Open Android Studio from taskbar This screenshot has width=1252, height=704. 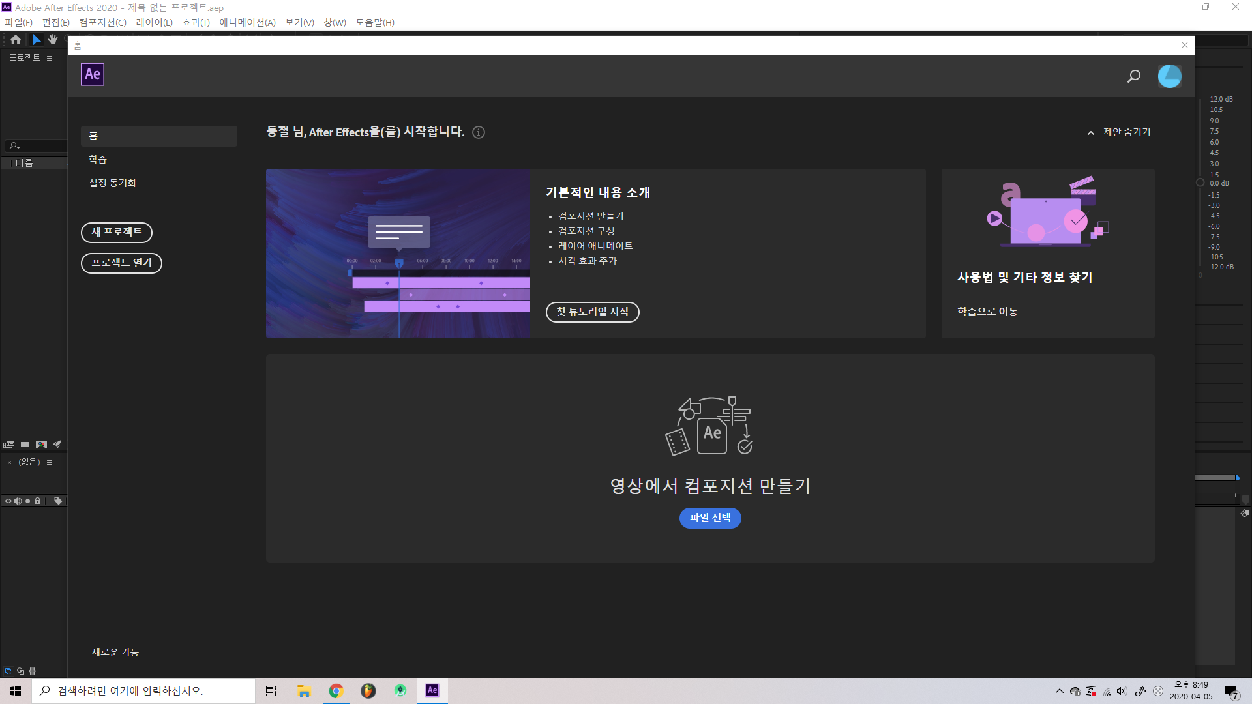[x=400, y=691]
